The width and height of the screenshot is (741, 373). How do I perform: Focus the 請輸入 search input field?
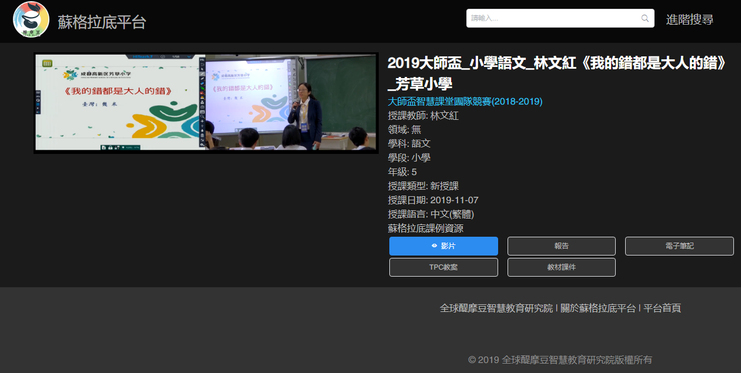553,18
